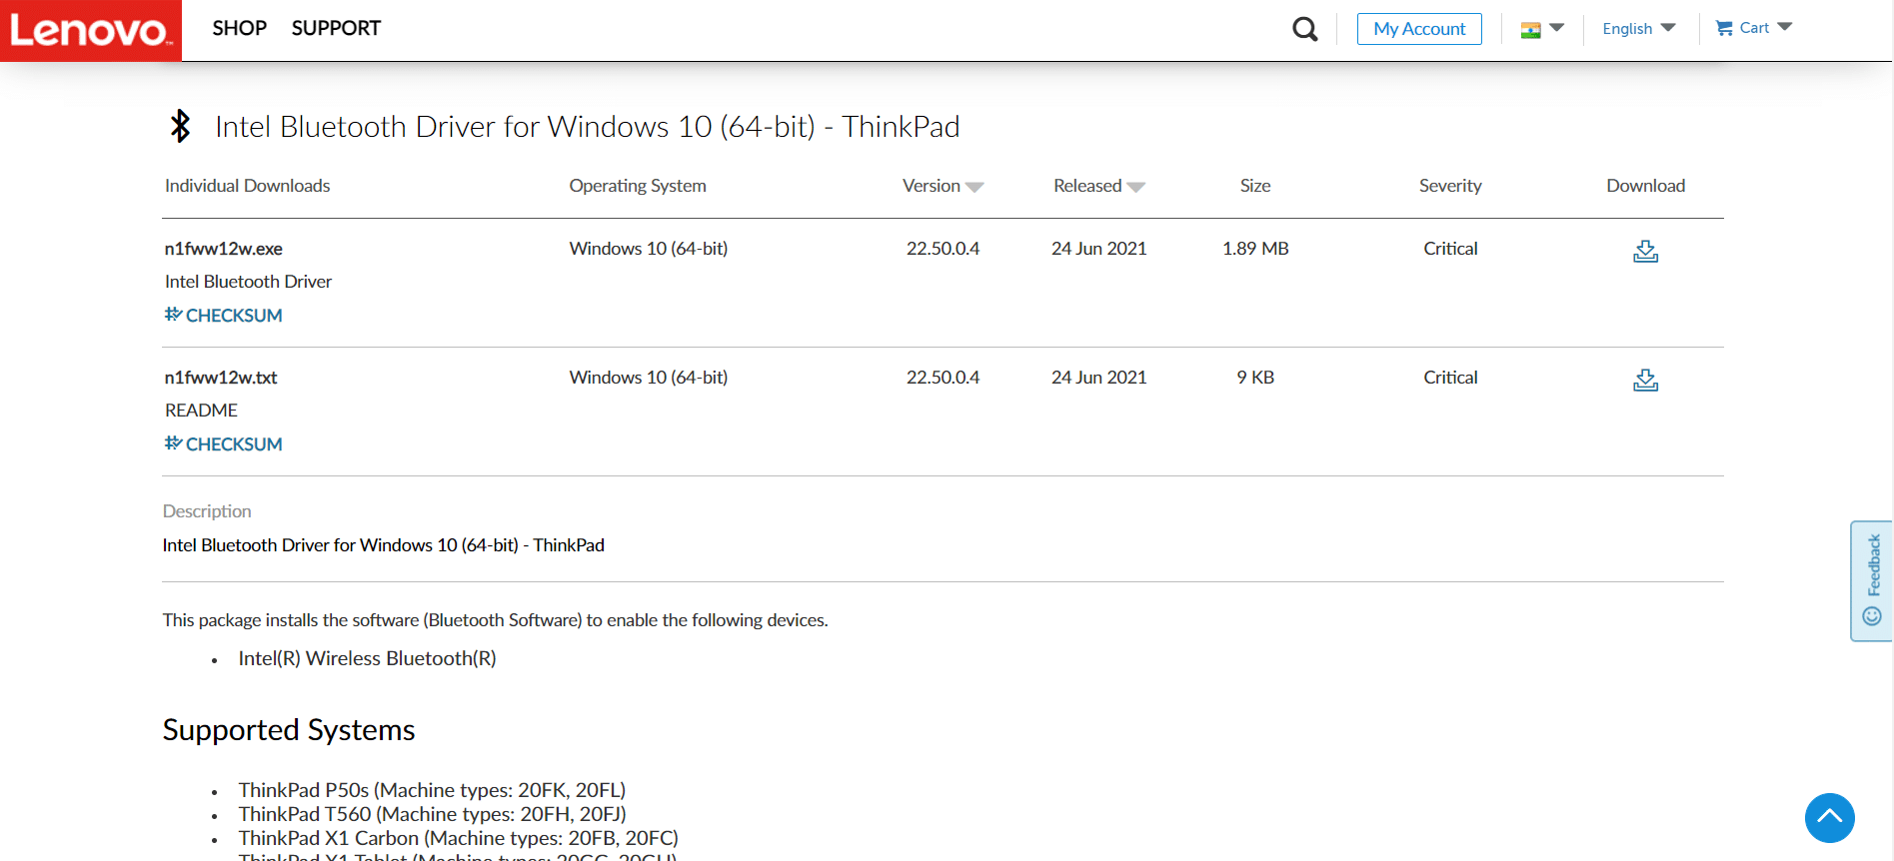
Task: Click the Severity column header
Action: (1450, 186)
